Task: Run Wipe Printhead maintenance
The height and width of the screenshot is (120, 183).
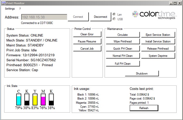Action: [x=123, y=42]
